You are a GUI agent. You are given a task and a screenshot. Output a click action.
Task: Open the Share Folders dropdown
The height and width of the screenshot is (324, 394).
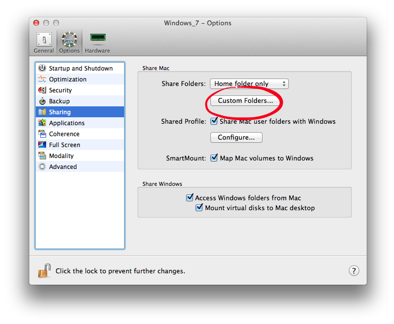click(x=249, y=84)
